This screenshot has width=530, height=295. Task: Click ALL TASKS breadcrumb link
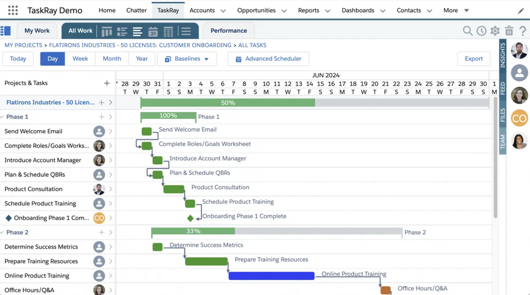click(x=252, y=45)
